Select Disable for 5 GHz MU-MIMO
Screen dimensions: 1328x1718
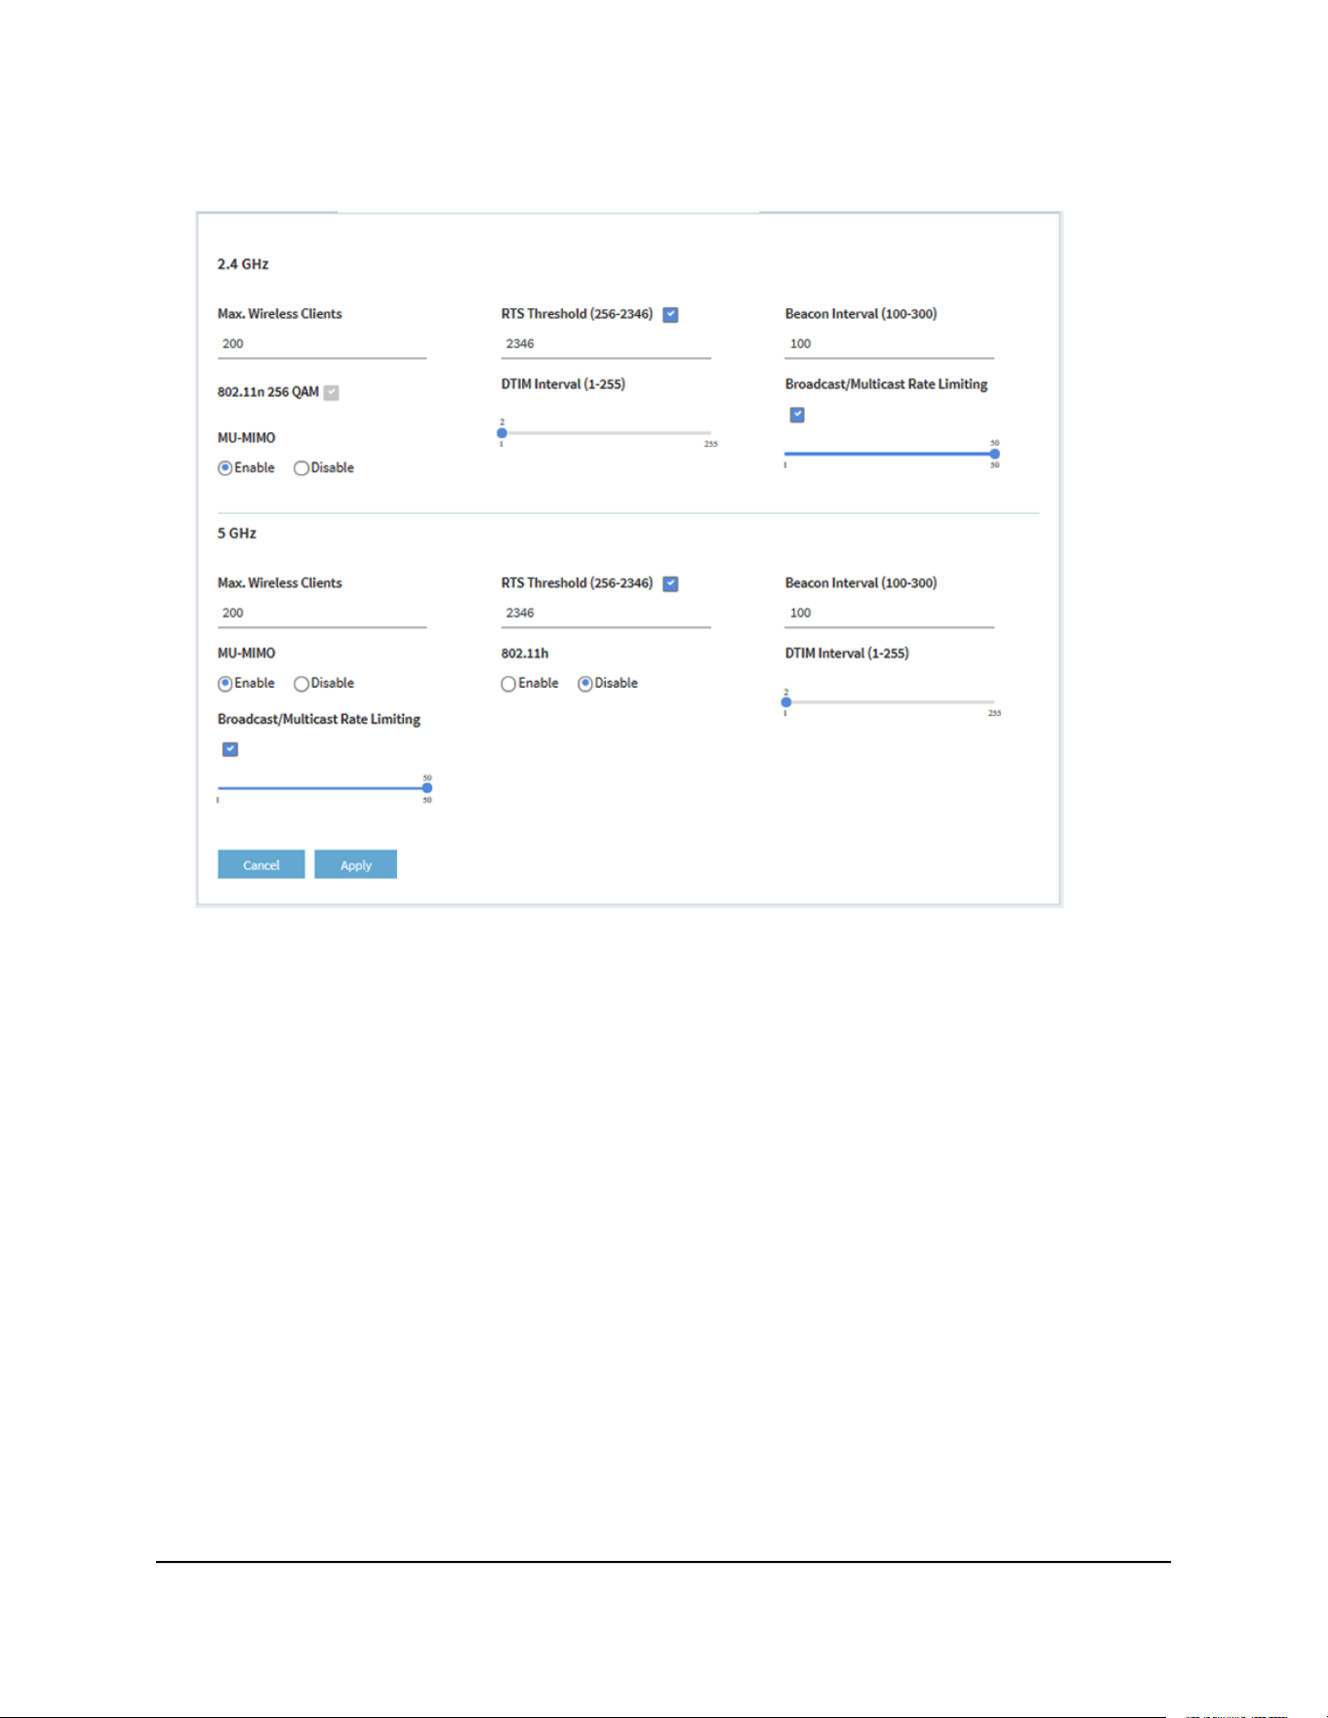(x=302, y=684)
